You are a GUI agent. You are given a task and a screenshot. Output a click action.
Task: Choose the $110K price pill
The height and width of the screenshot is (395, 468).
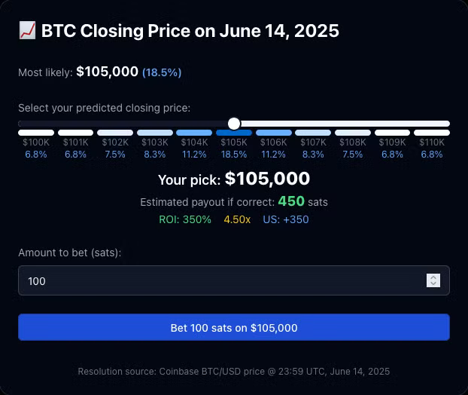point(432,133)
